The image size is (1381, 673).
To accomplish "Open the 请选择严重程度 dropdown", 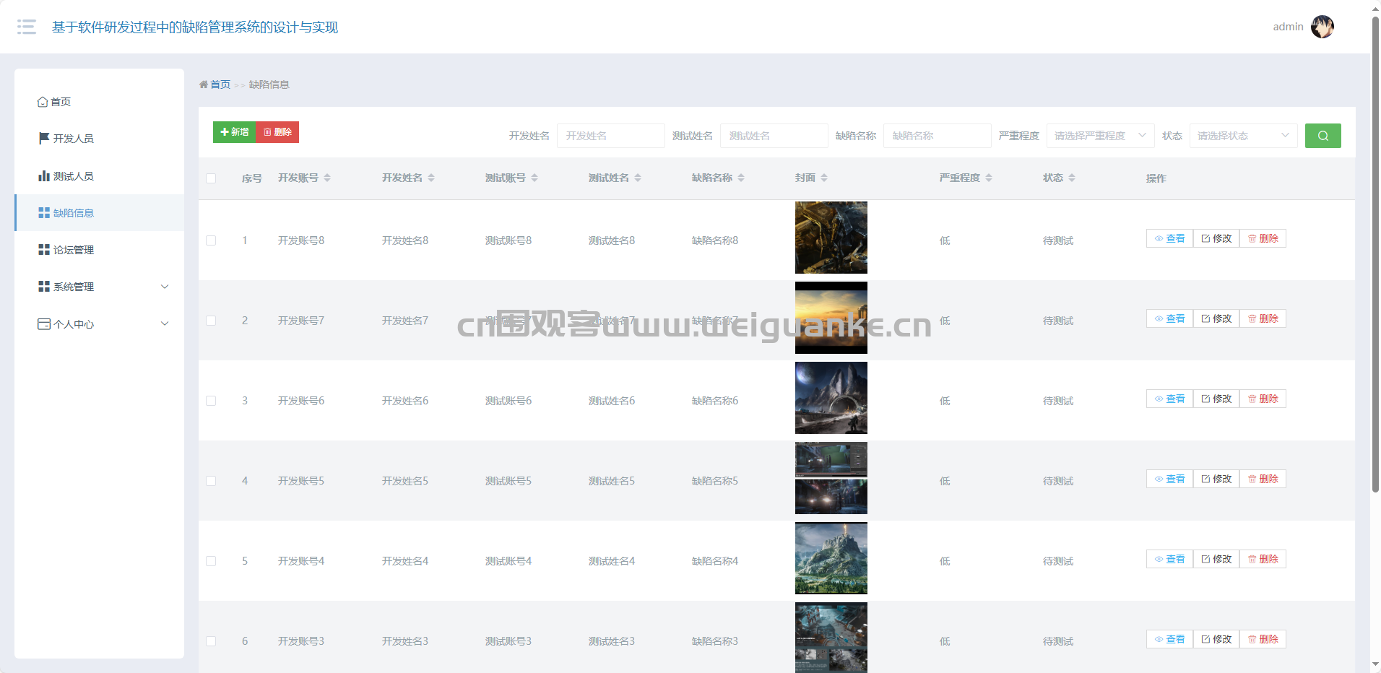I will (1100, 136).
